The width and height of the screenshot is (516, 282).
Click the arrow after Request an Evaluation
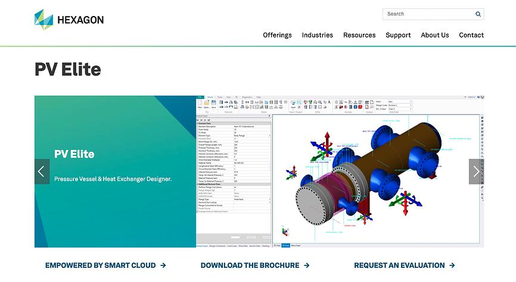pos(452,265)
